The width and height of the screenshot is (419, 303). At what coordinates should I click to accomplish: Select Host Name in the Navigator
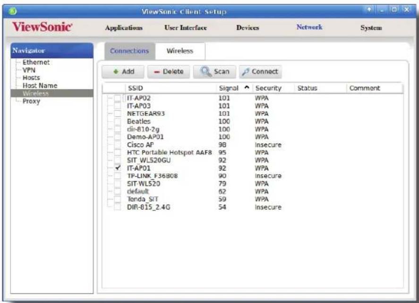(x=40, y=85)
